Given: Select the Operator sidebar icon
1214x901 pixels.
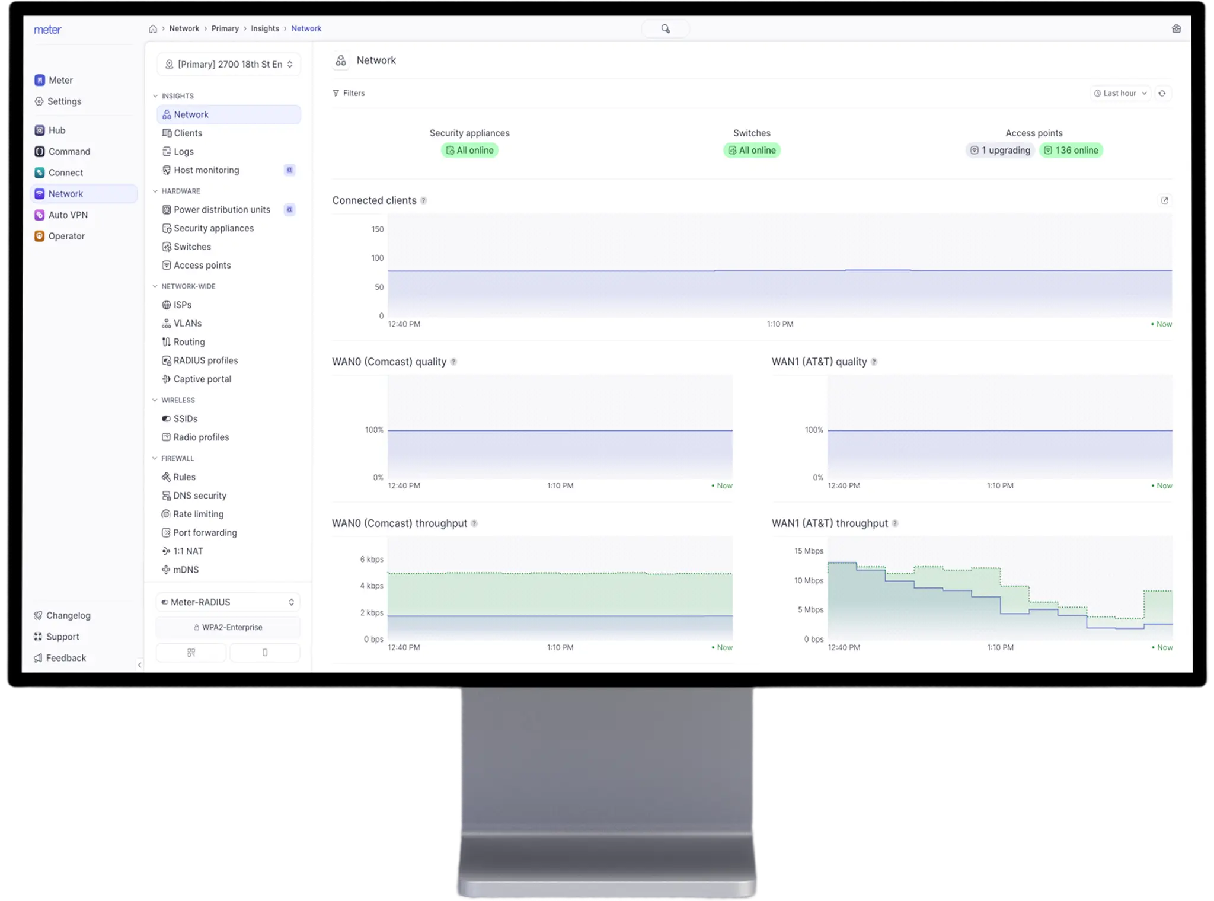Looking at the screenshot, I should [40, 236].
